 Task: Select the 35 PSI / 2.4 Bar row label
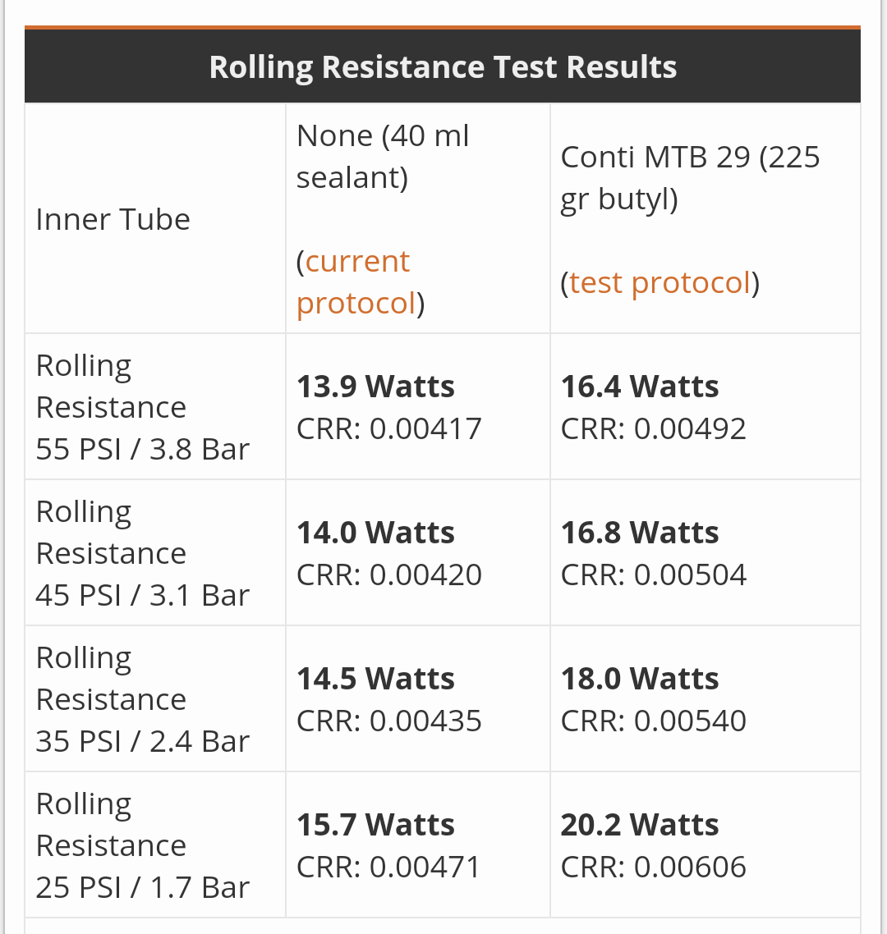(142, 741)
